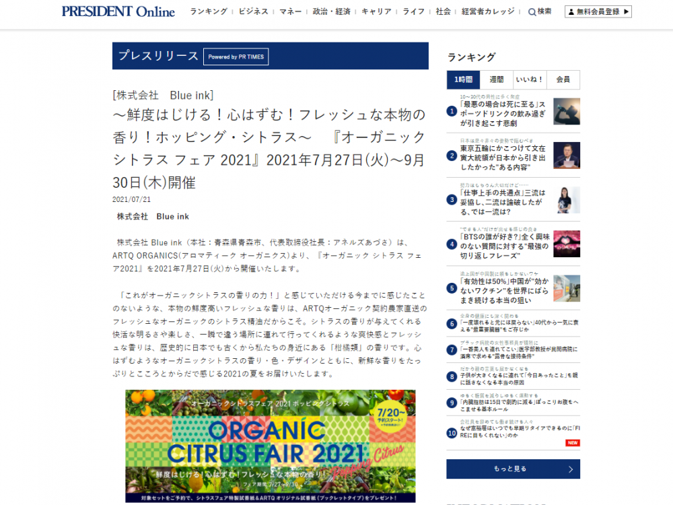
Task: Click the search magnifier icon
Action: [x=532, y=12]
